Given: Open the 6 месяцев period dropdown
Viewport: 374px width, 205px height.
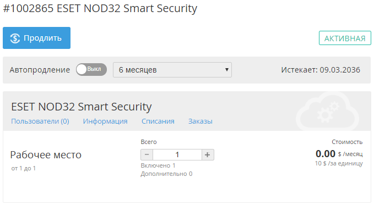Looking at the screenshot, I should point(172,70).
